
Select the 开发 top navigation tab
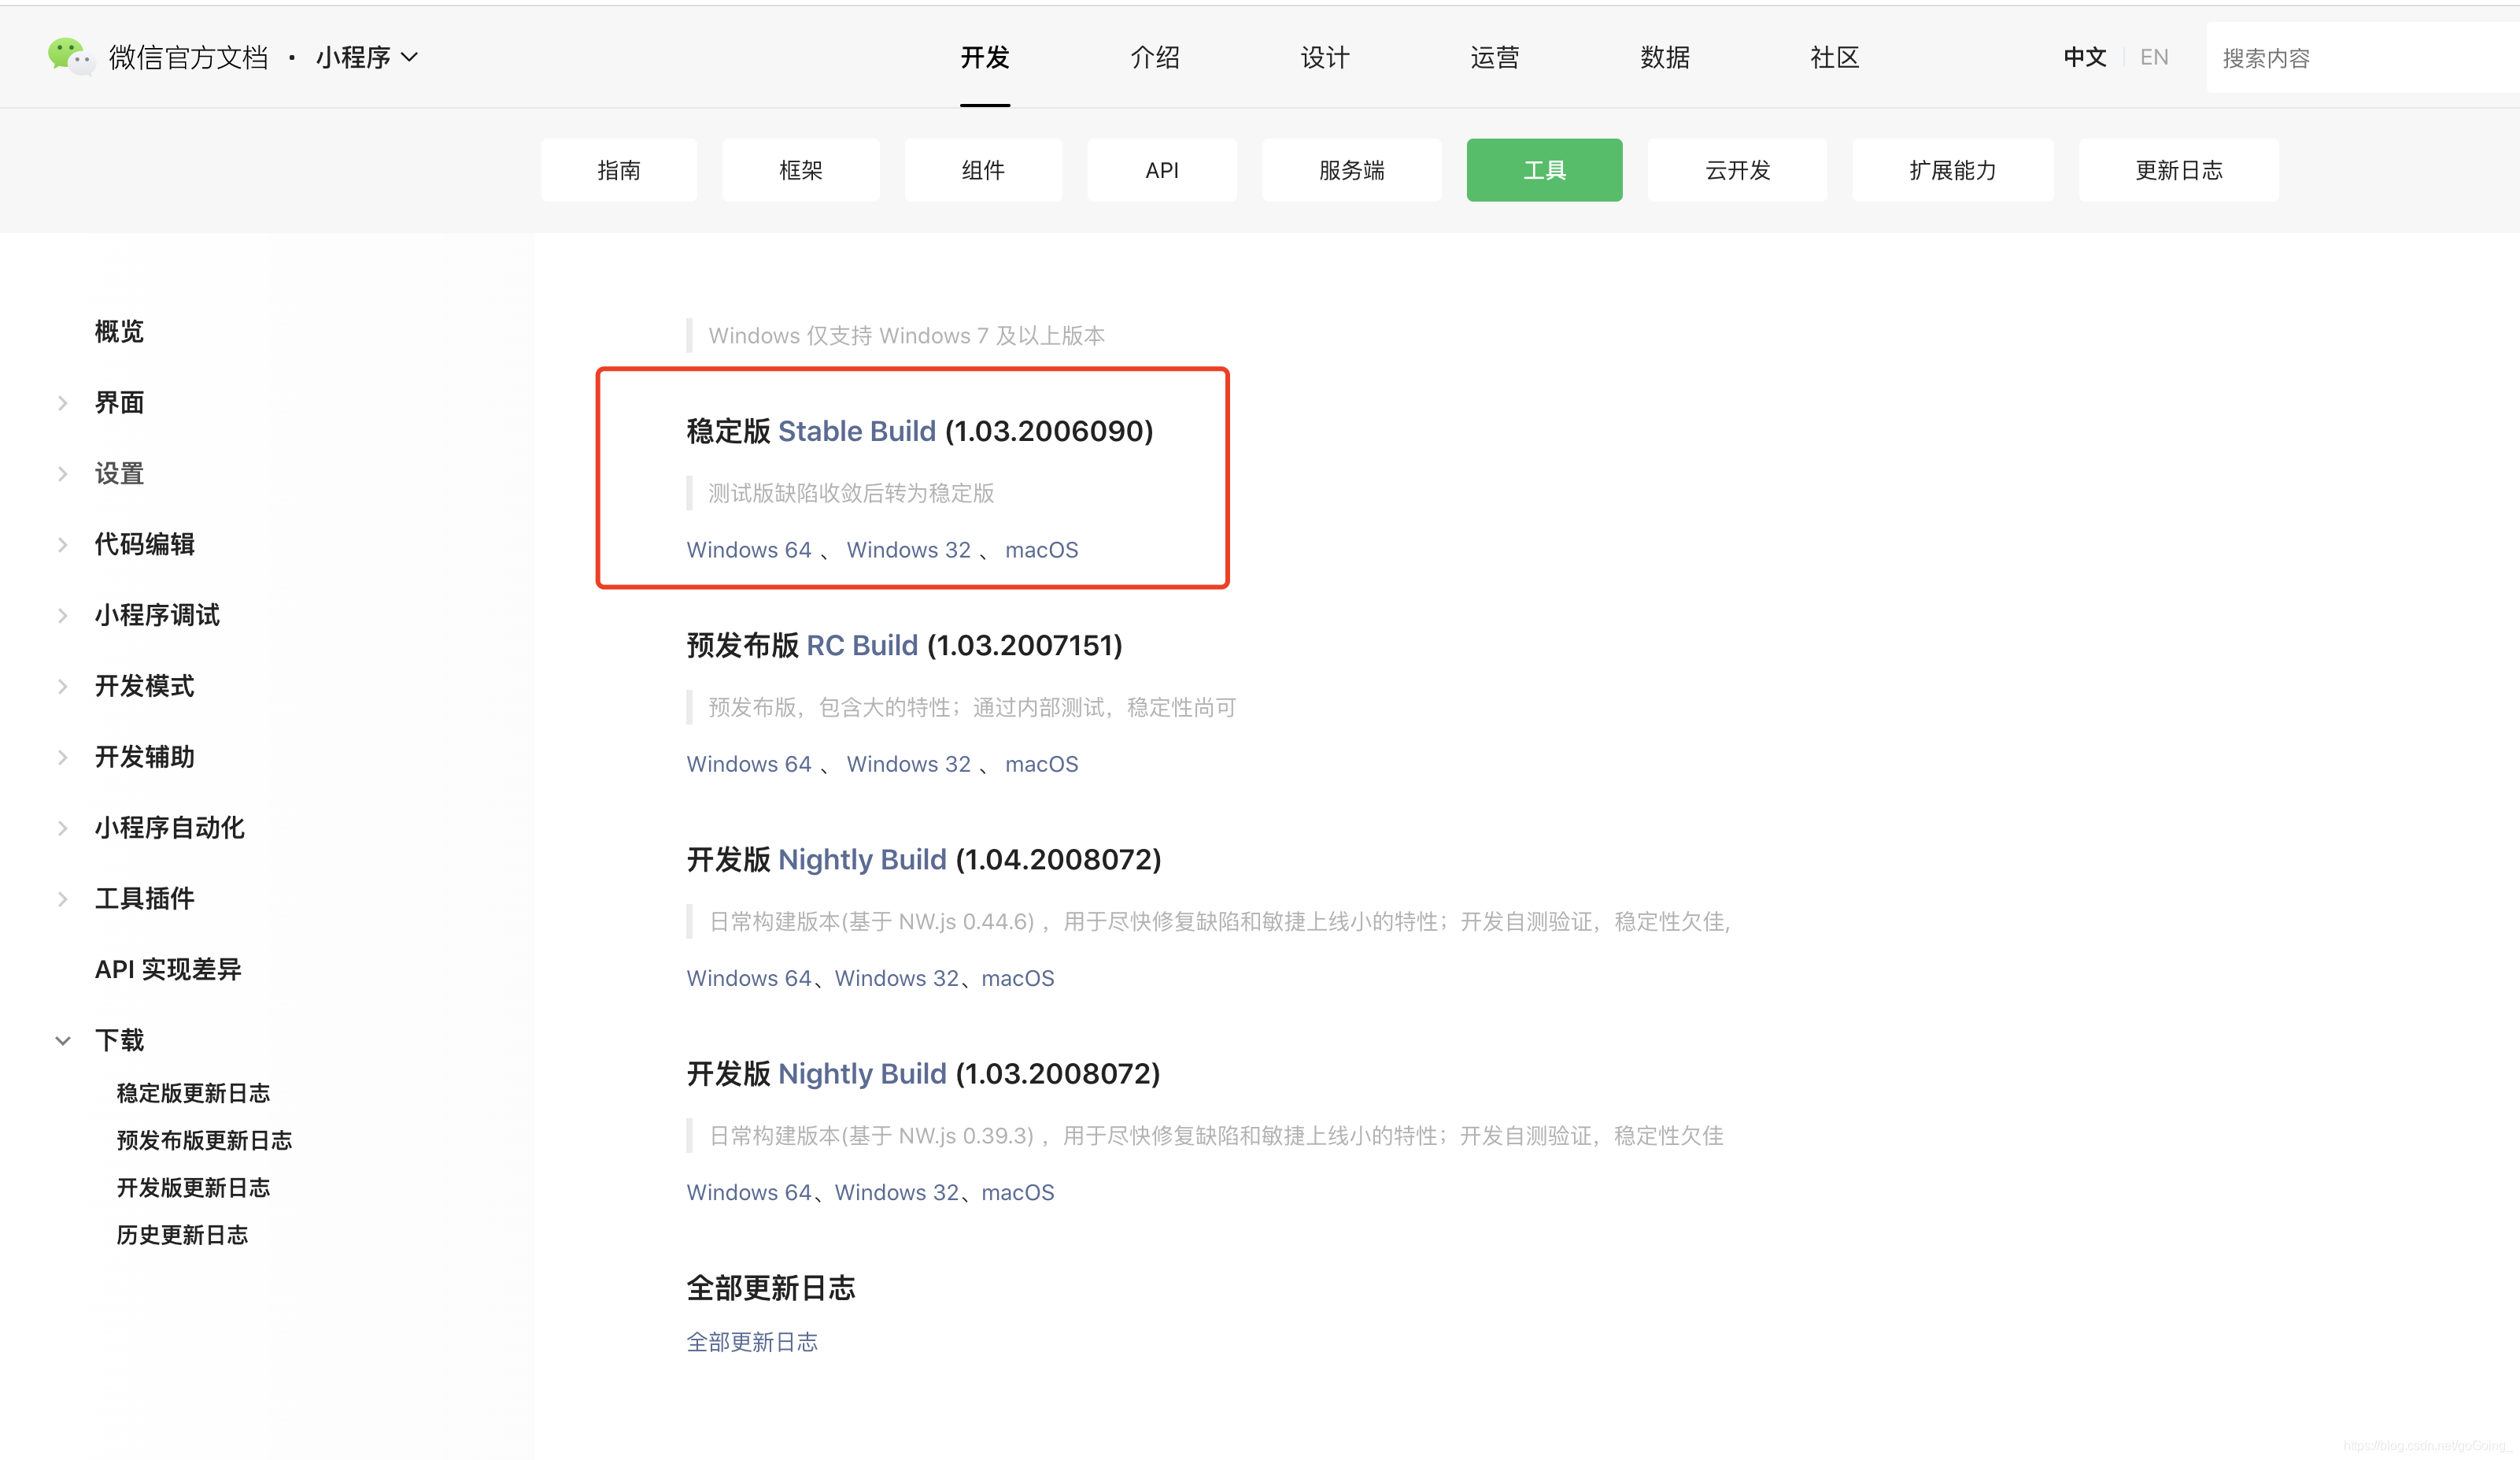click(x=985, y=58)
